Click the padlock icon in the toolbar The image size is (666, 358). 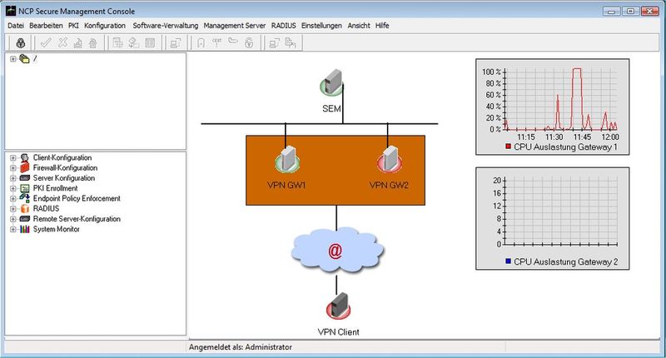[20, 43]
